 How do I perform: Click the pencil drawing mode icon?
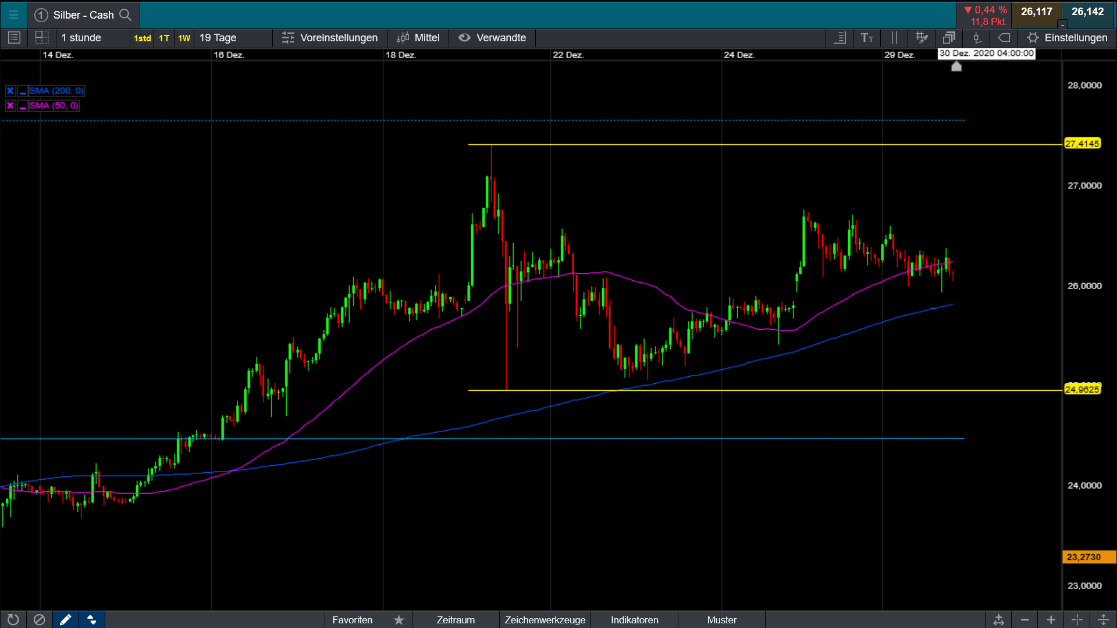coord(66,620)
